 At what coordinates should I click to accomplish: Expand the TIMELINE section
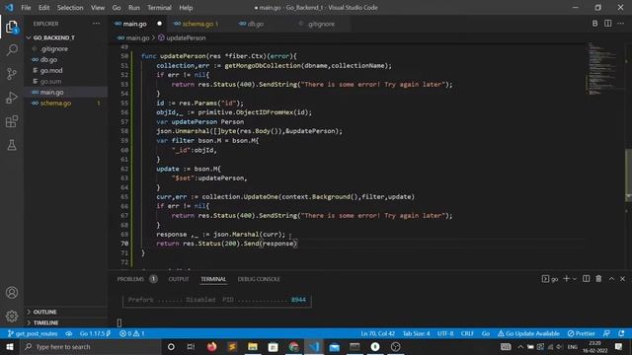point(45,322)
